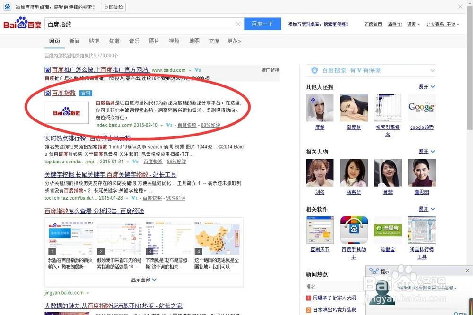Open 消息(1) link
The height and width of the screenshot is (315, 473).
pos(394,24)
